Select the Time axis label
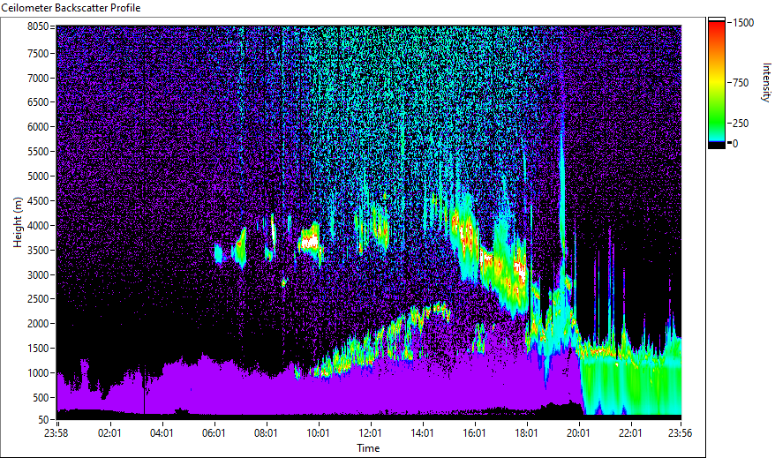This screenshot has height=458, width=775. pyautogui.click(x=368, y=448)
